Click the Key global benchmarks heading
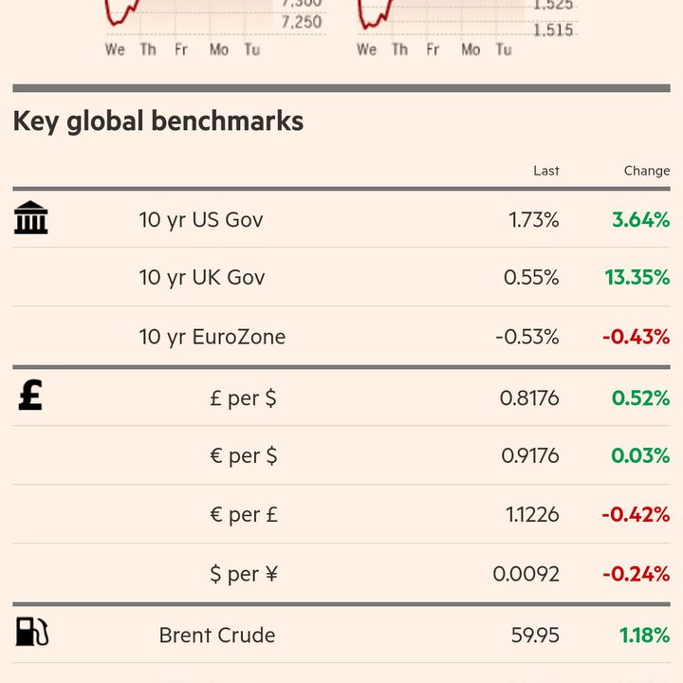Viewport: 683px width, 683px height. [158, 121]
